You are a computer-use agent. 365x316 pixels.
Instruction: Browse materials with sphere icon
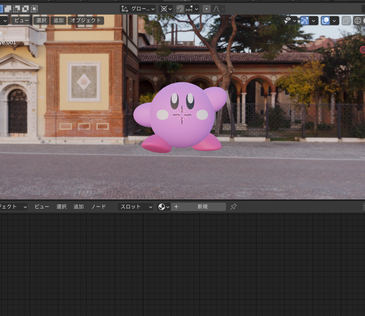coord(164,207)
